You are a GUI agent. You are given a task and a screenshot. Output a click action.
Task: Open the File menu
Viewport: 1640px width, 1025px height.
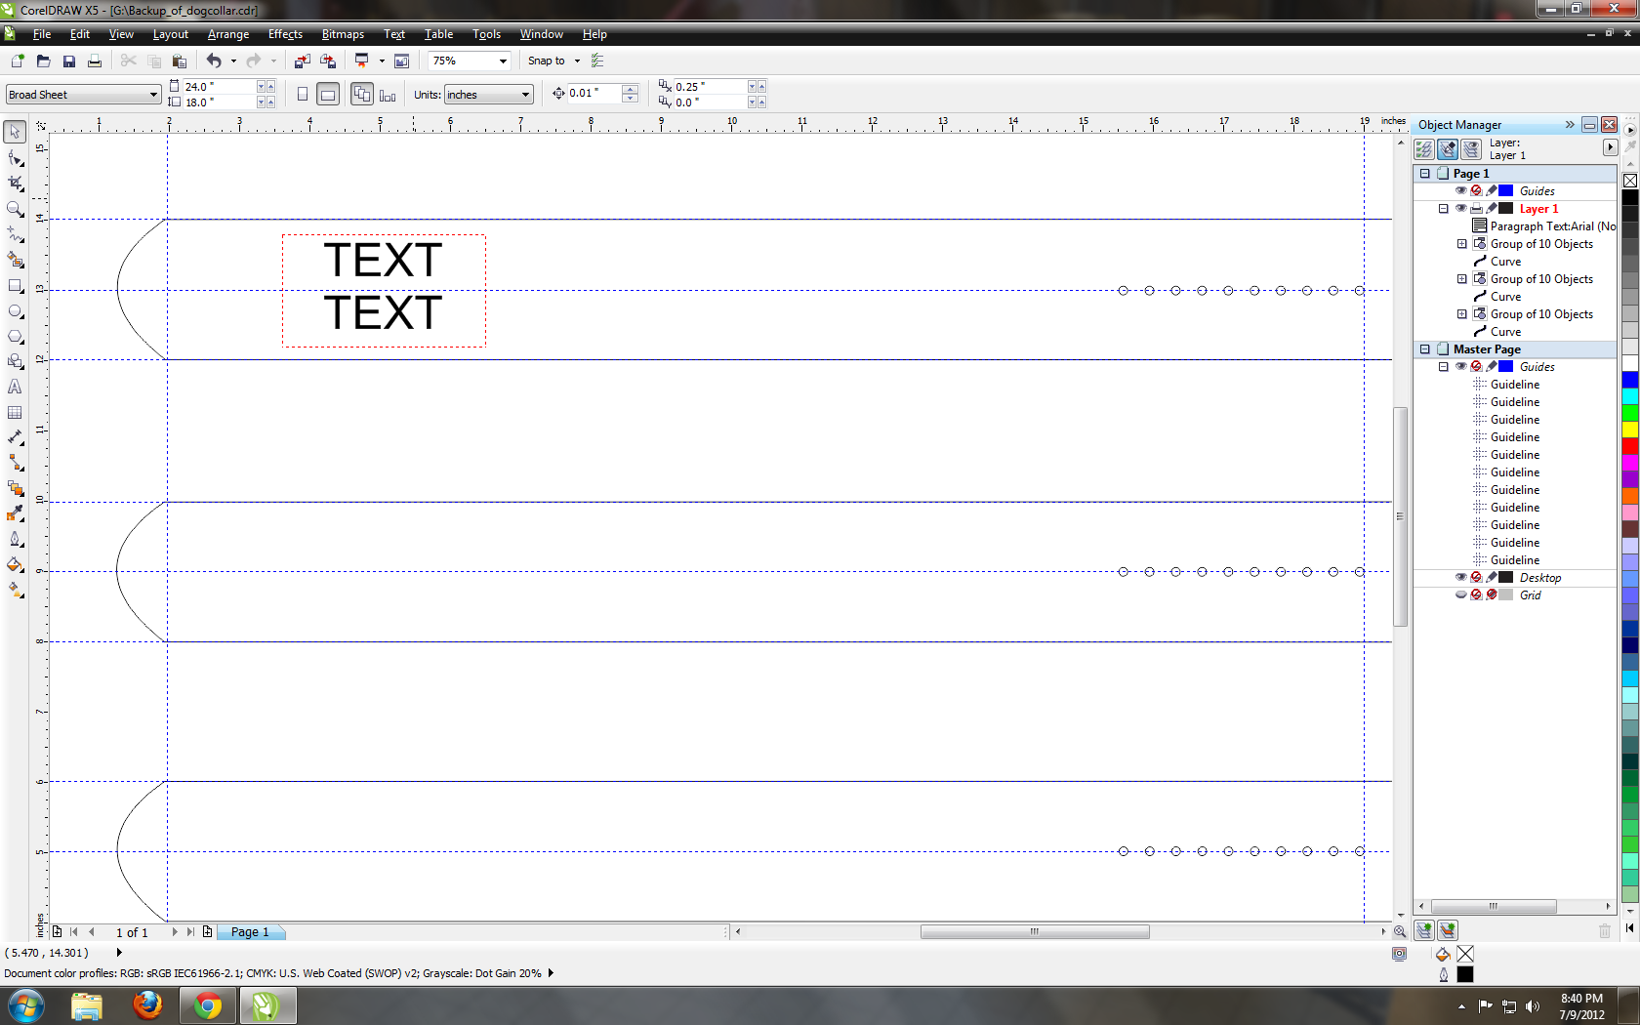(x=41, y=34)
